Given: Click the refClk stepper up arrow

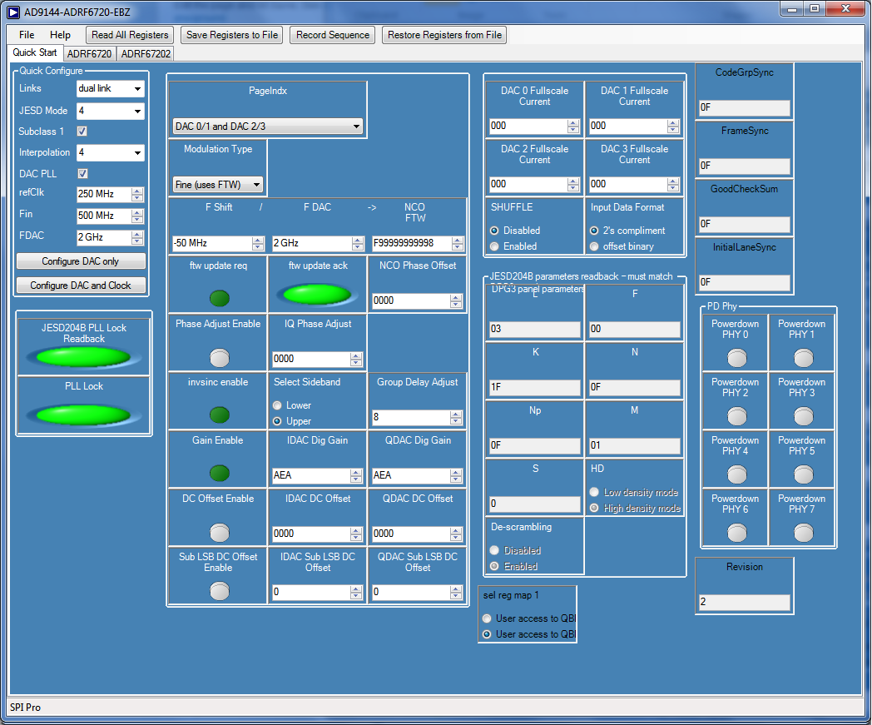Looking at the screenshot, I should (x=137, y=191).
